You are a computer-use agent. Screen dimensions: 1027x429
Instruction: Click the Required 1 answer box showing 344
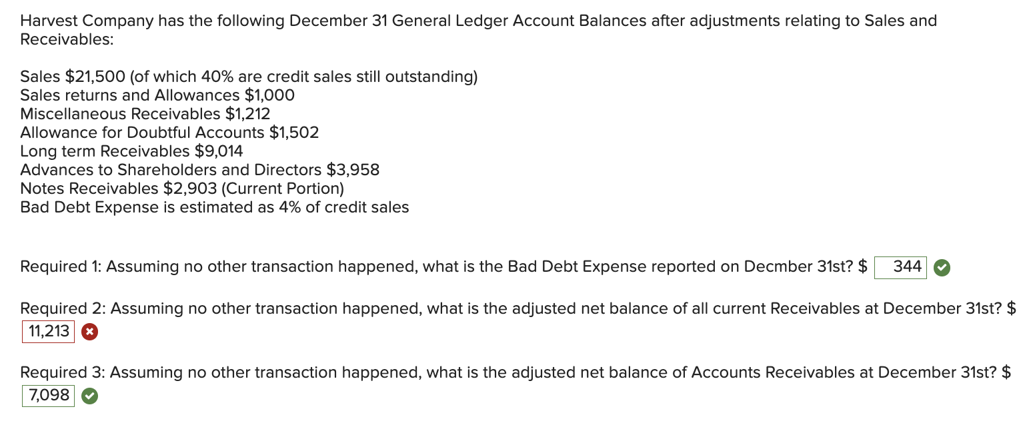coord(900,267)
